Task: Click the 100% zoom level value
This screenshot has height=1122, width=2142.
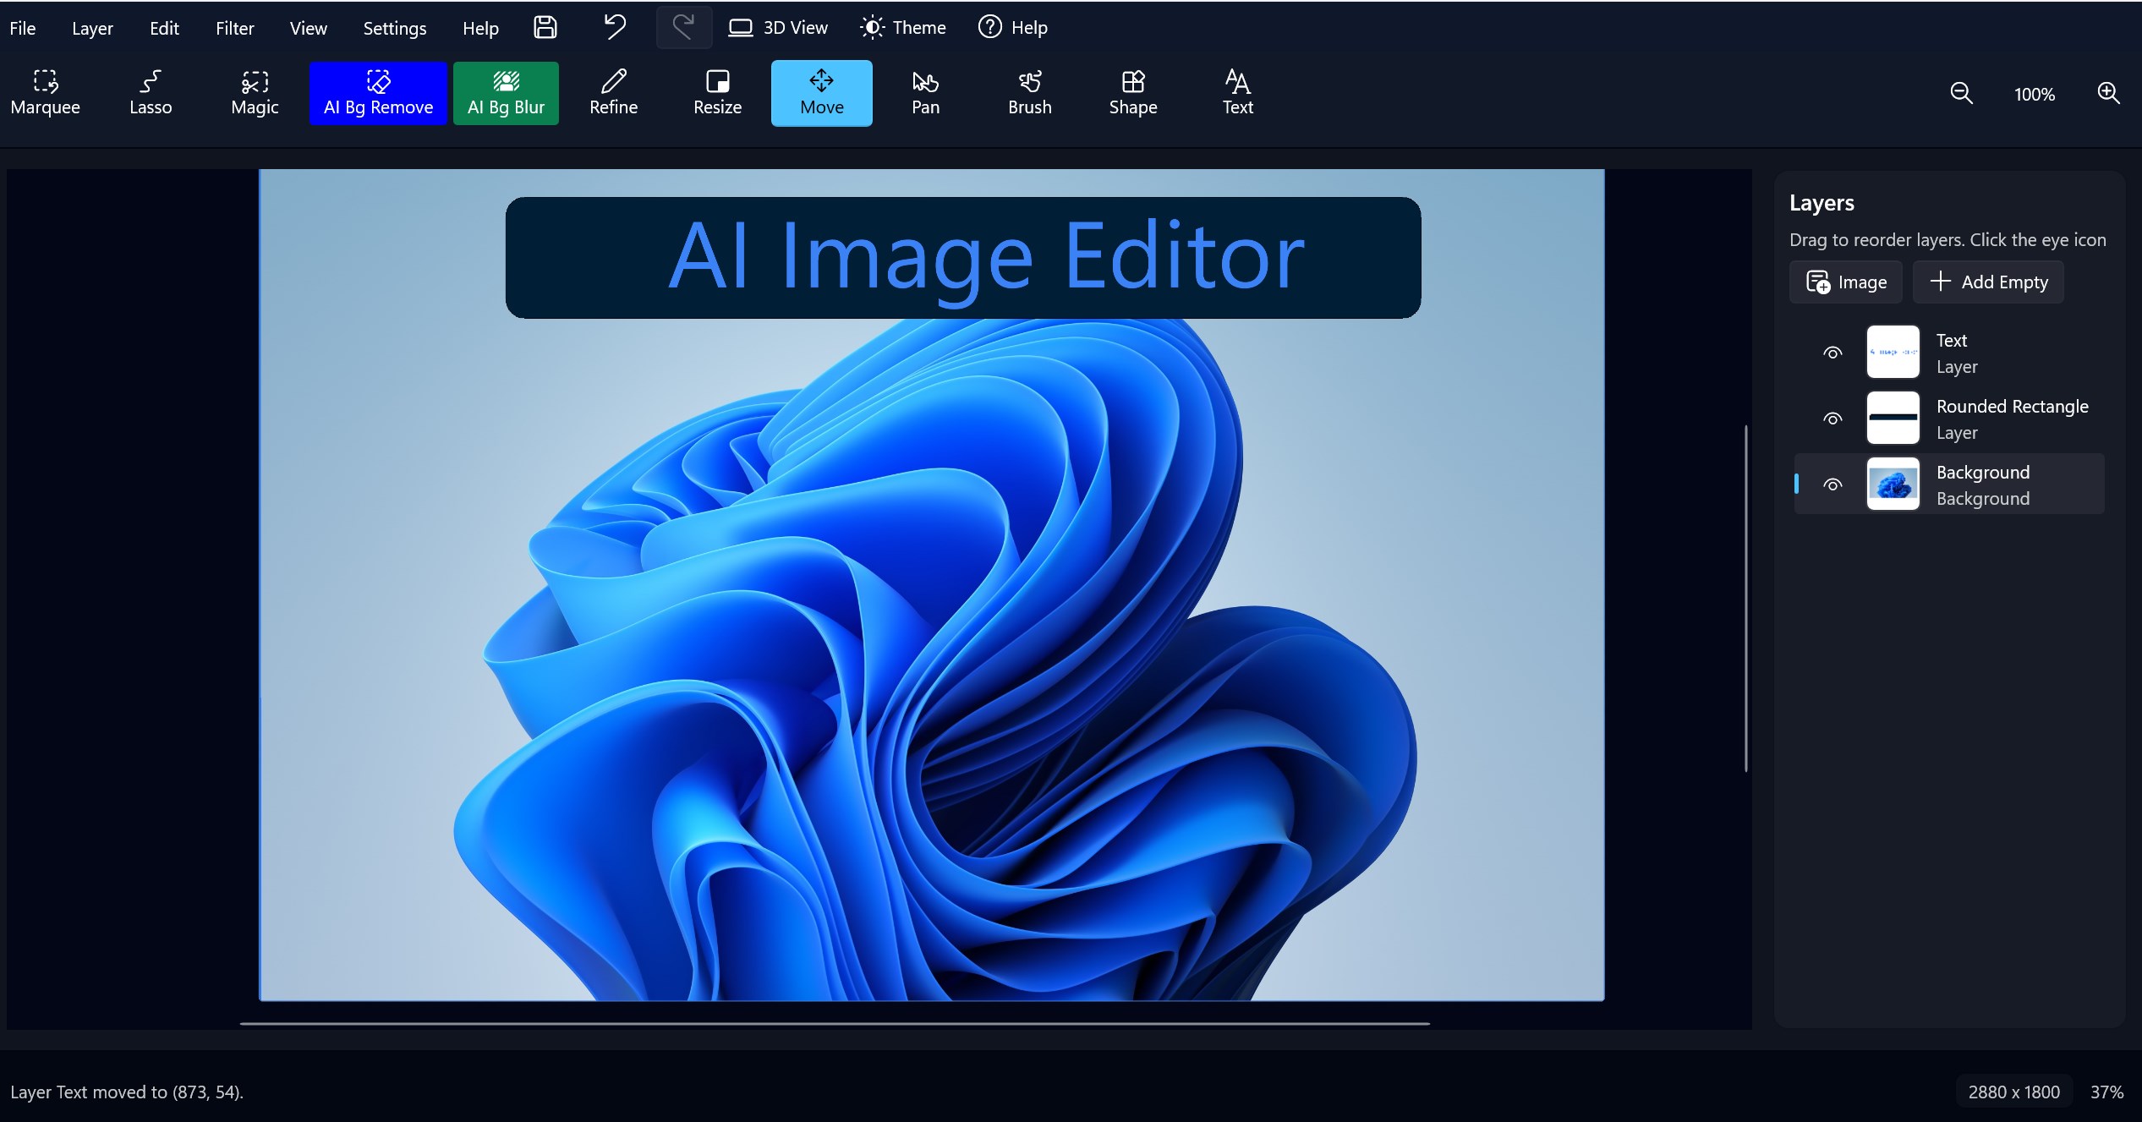Action: (2034, 94)
